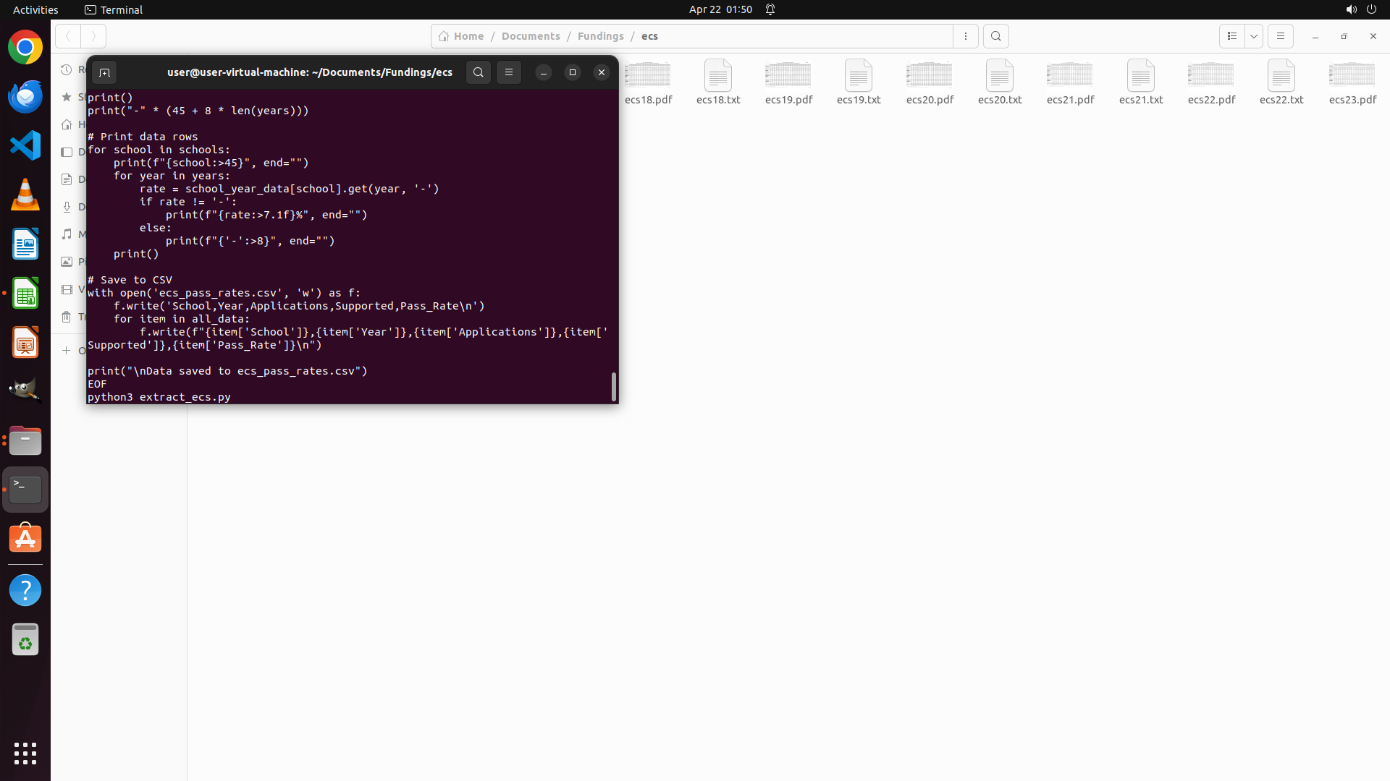Screen dimensions: 1390x781
Task: Go to Documents in path bar
Action: coord(531,36)
